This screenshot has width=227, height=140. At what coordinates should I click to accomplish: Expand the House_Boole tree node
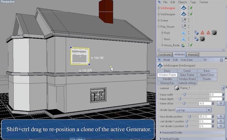[x=162, y=45]
